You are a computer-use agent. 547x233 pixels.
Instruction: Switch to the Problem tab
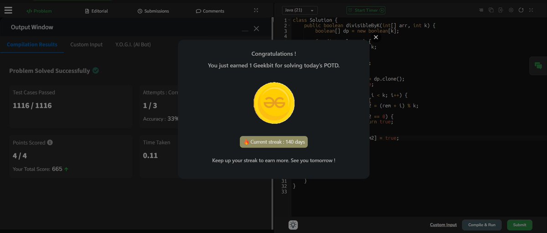(x=39, y=11)
